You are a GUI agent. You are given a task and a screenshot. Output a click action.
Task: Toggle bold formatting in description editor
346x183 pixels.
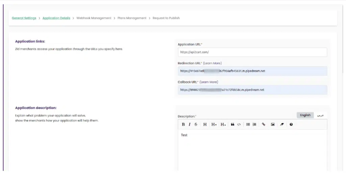click(183, 124)
